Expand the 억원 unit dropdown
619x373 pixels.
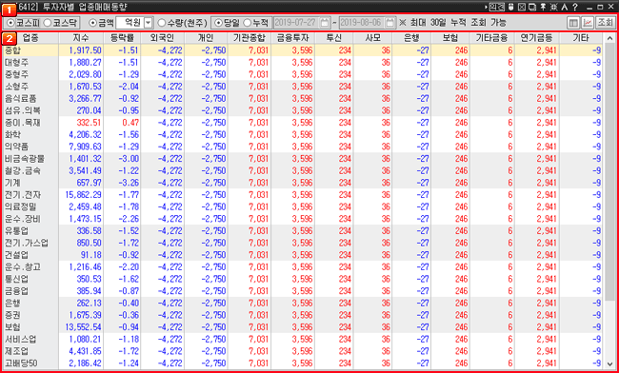click(x=149, y=23)
